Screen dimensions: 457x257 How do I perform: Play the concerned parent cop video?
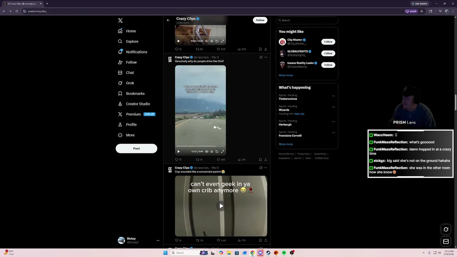221,206
